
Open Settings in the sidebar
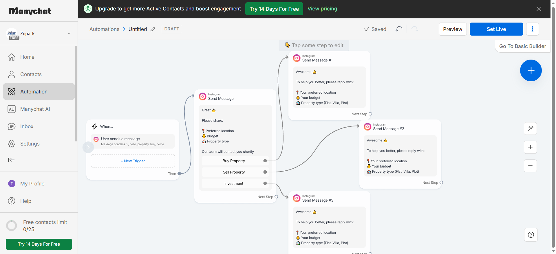click(x=39, y=144)
